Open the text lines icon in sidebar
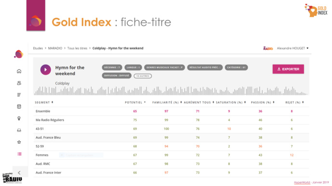 point(19,95)
